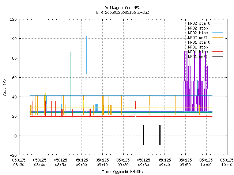
Task: Click the chart title Voltages for MEX
Action: (x=122, y=8)
